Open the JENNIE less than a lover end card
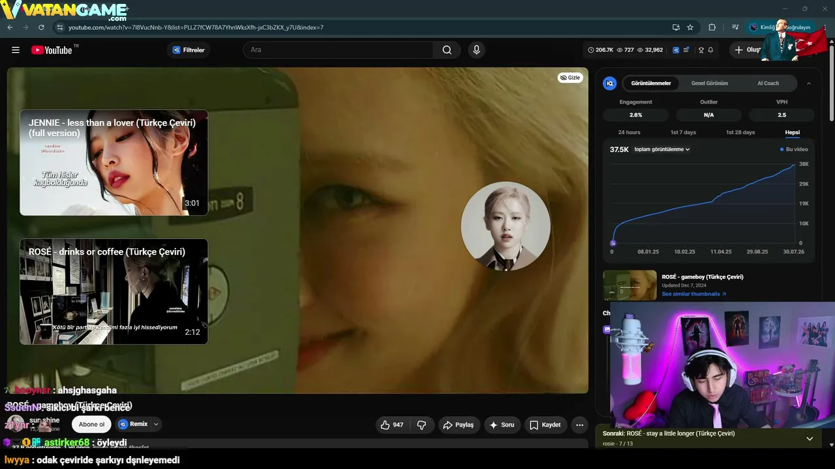This screenshot has height=469, width=835. tap(114, 163)
